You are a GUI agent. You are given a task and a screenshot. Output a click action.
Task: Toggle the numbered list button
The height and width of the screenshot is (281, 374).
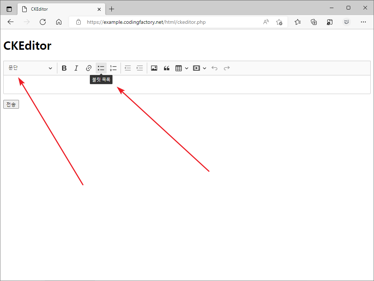[113, 68]
